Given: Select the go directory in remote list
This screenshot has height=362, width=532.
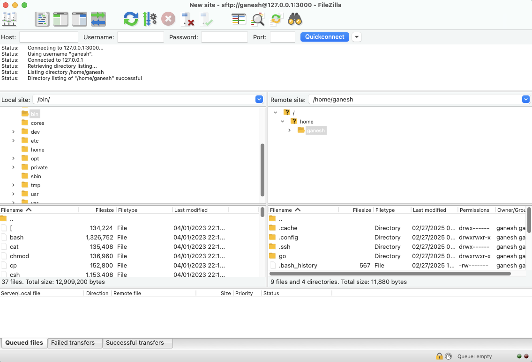Looking at the screenshot, I should 397,256.
